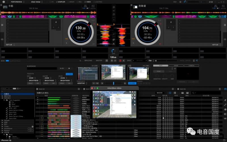The width and height of the screenshot is (227, 142).
Task: Enable the LIGHTING panel checkbox
Action: [x=94, y=2]
